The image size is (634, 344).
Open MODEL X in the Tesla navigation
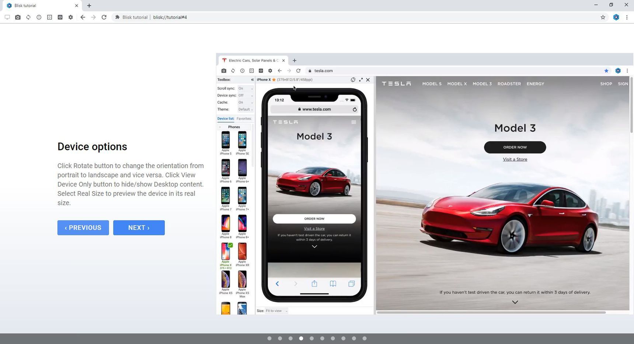tap(457, 84)
